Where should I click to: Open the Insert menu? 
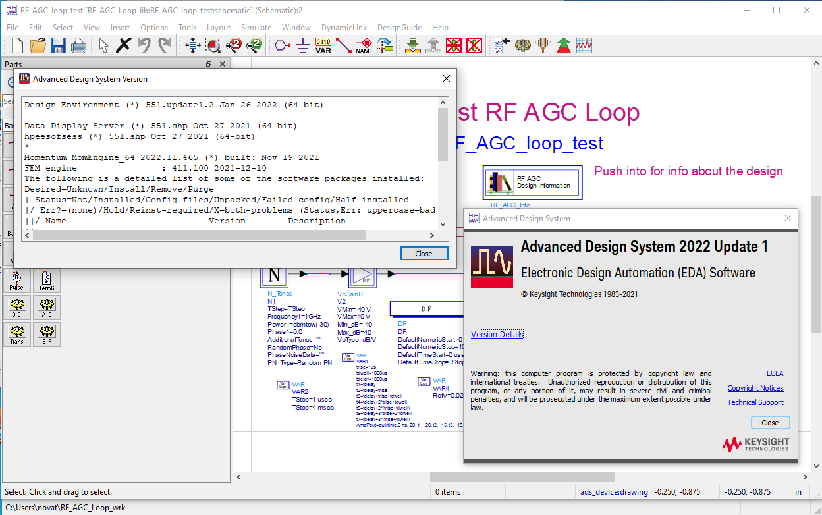coord(120,28)
